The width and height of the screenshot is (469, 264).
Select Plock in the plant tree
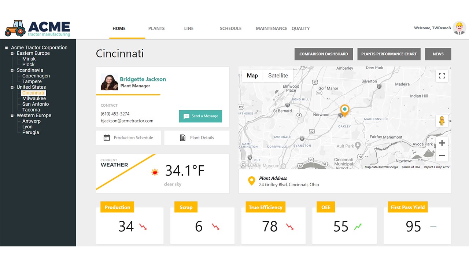[x=28, y=65]
